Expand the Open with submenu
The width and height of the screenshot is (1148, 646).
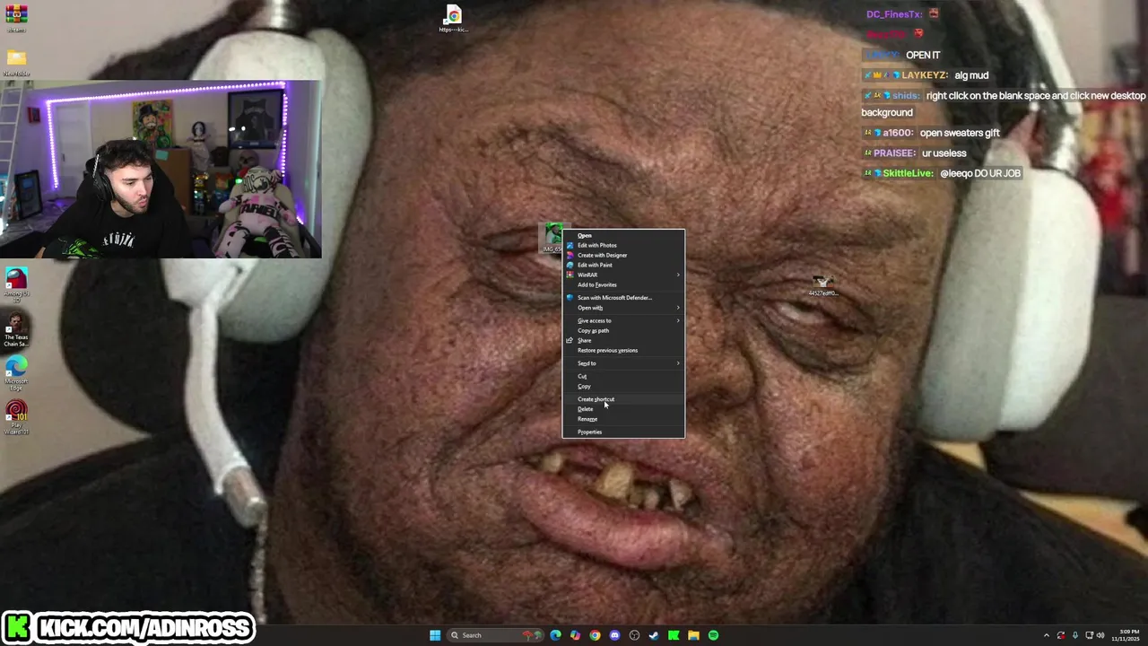pyautogui.click(x=623, y=308)
